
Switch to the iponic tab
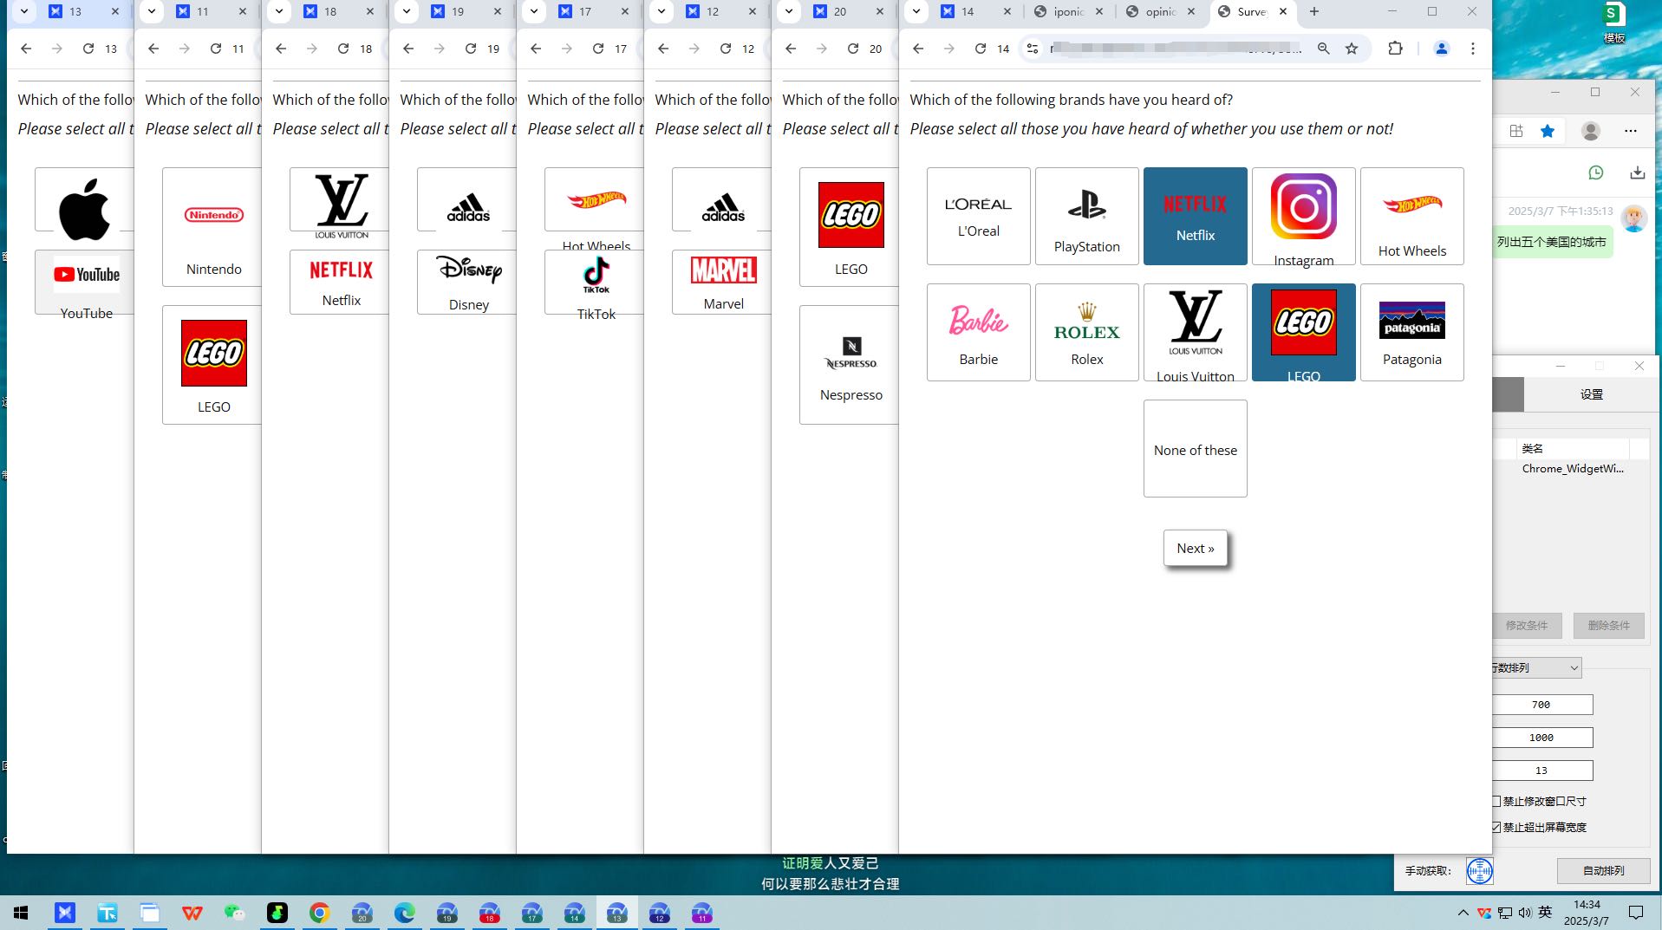1067,11
